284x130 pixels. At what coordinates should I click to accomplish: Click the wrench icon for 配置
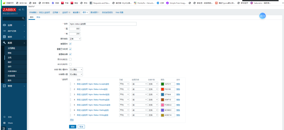pos(4,43)
